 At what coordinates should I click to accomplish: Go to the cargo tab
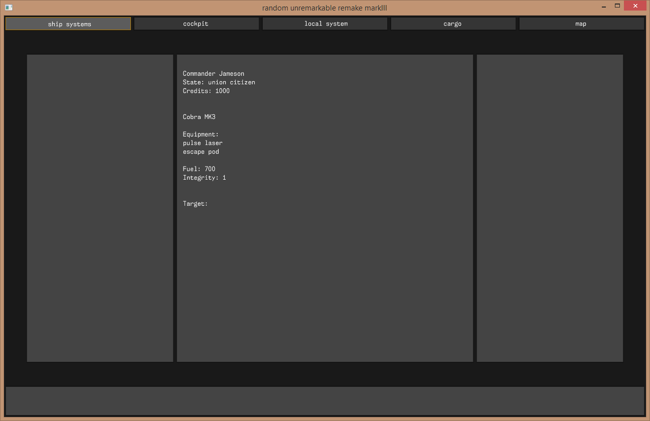[x=453, y=24]
